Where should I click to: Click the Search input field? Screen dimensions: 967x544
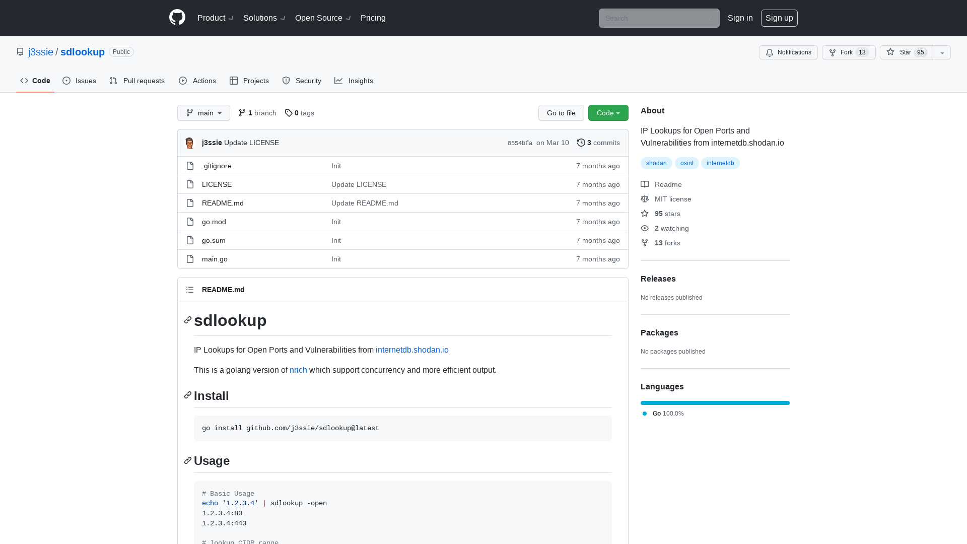(x=659, y=18)
